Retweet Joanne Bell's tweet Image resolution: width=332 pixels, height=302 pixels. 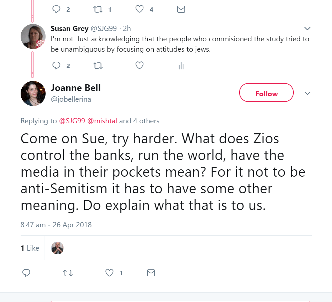(68, 273)
